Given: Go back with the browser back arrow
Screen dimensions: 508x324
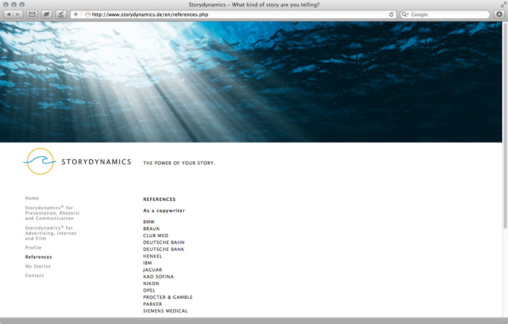Looking at the screenshot, I should [x=8, y=14].
